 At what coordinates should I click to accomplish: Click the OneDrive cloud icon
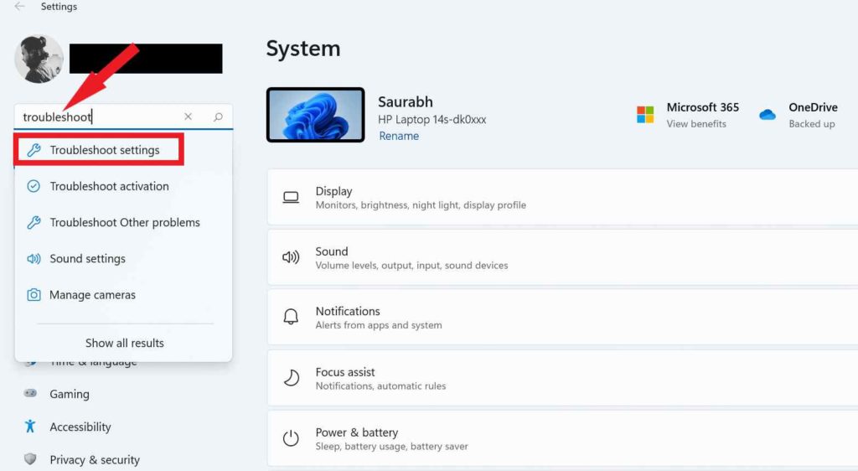tap(768, 115)
